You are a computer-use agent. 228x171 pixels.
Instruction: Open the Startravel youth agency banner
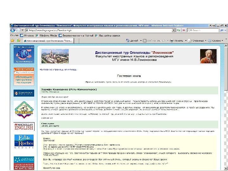pos(24,163)
